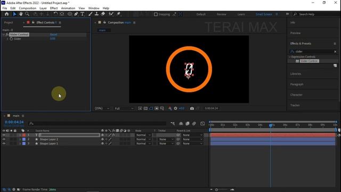Toggle the Snapping checkbox
341x192 pixels.
pyautogui.click(x=156, y=14)
